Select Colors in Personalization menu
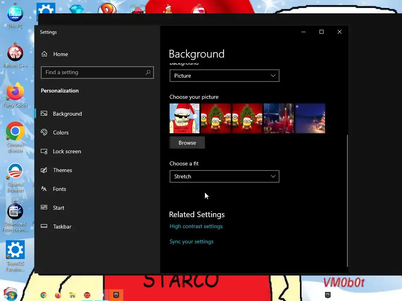The image size is (402, 301). click(61, 132)
